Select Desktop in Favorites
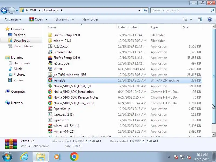The height and width of the screenshot is (162, 216). click(19, 35)
